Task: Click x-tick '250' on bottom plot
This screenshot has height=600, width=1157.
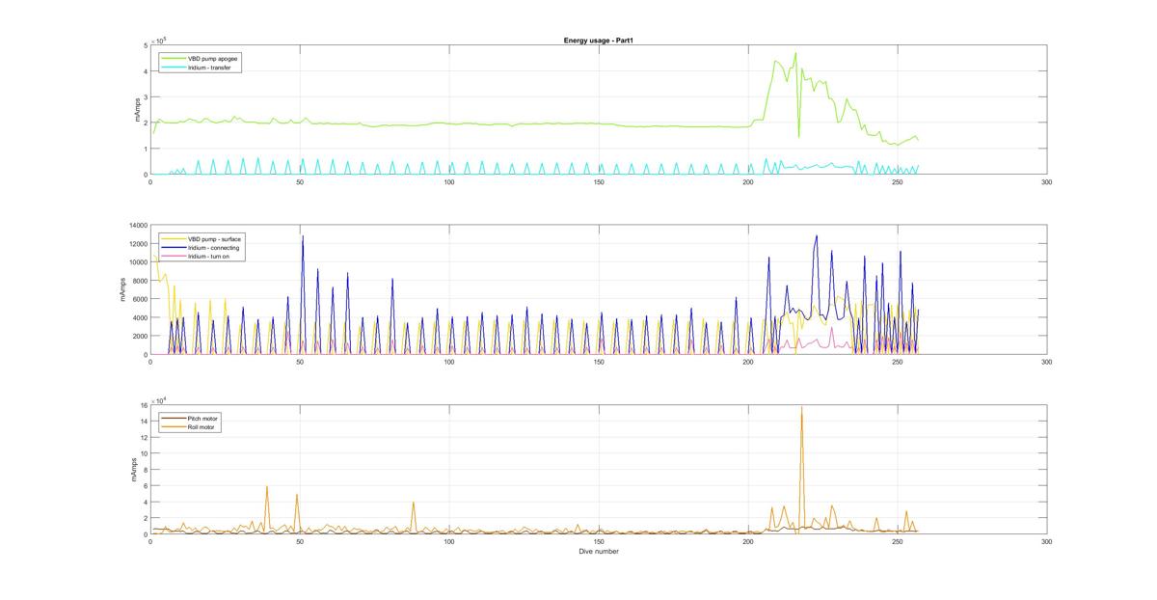Action: 898,542
